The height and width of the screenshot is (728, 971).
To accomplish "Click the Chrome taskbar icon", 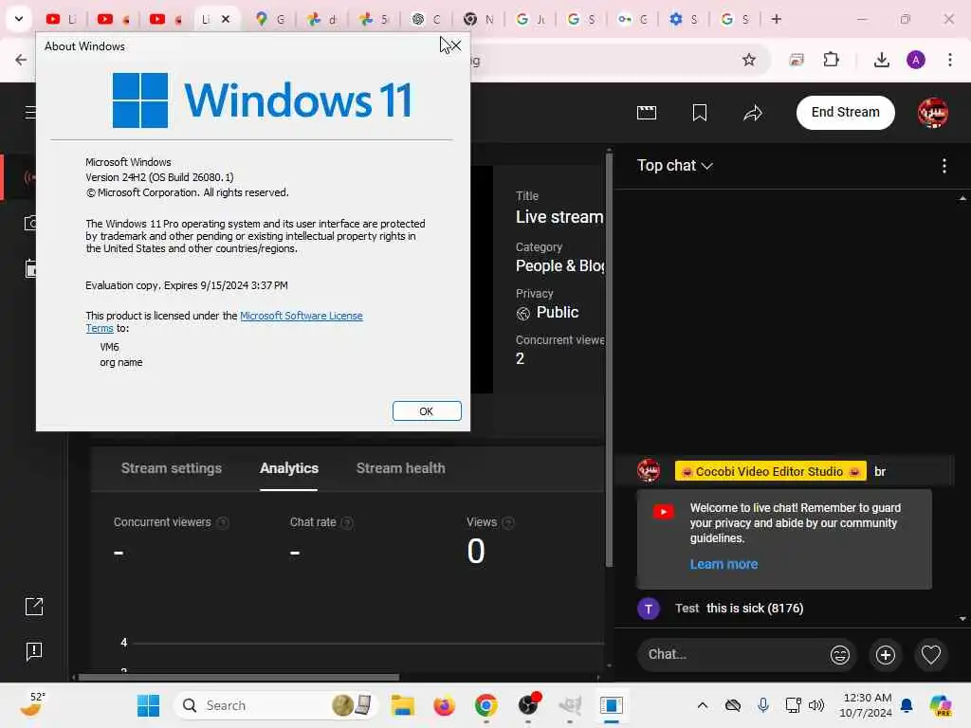I will 486,705.
